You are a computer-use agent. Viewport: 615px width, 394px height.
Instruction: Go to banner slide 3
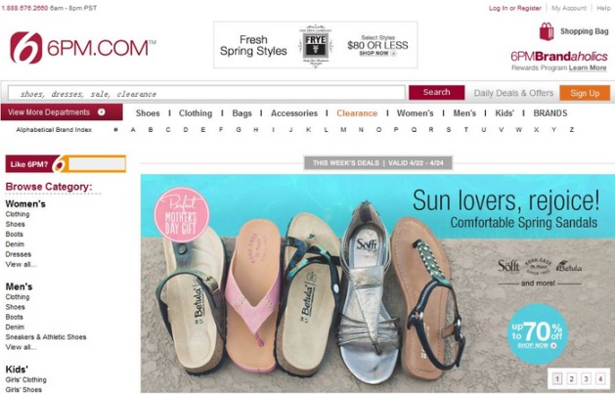point(586,378)
